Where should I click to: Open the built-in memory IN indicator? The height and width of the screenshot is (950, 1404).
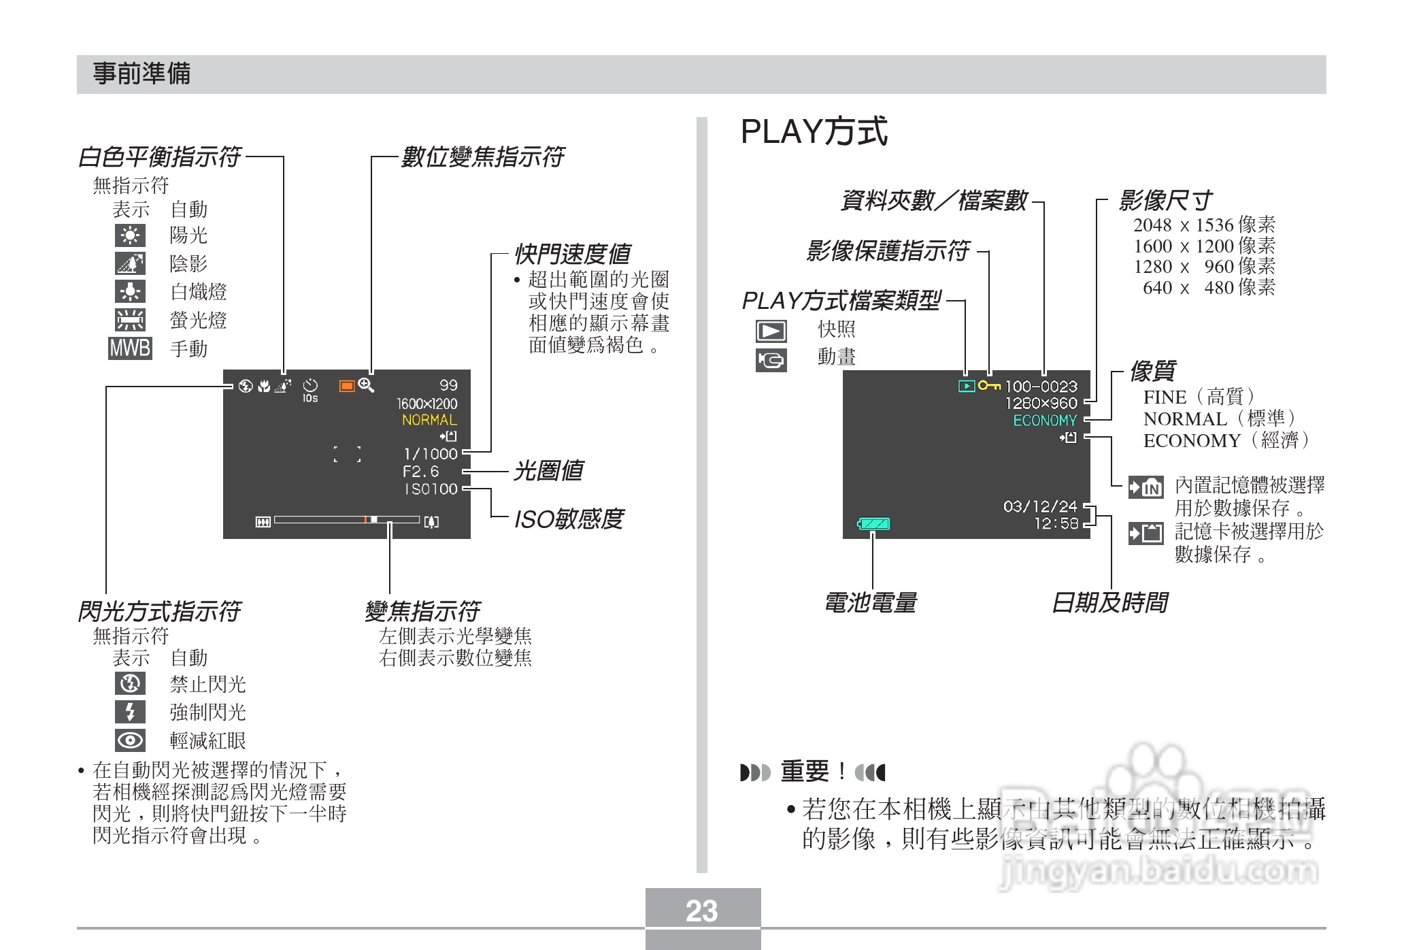(1146, 487)
